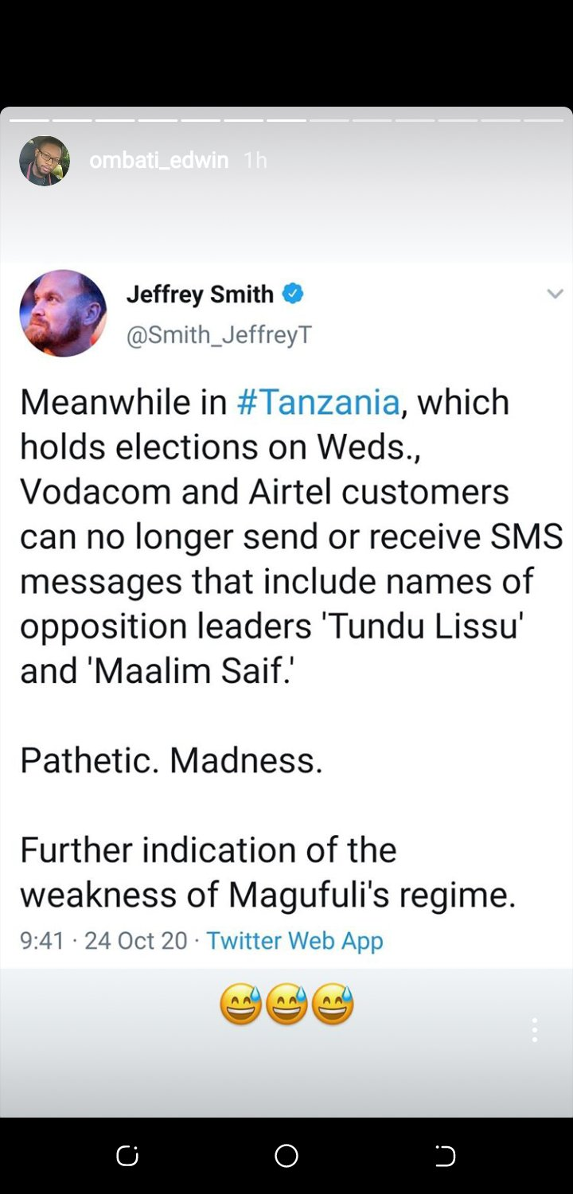
Task: Click Jeffrey Smith's tweet profile picture
Action: [x=63, y=313]
